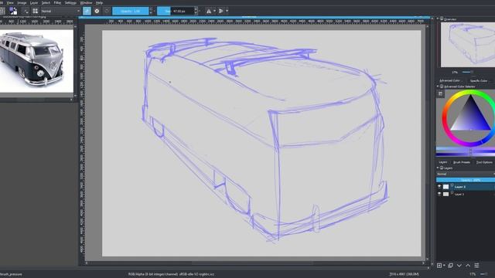Open the Image menu
The height and width of the screenshot is (278, 495).
pos(22,2)
